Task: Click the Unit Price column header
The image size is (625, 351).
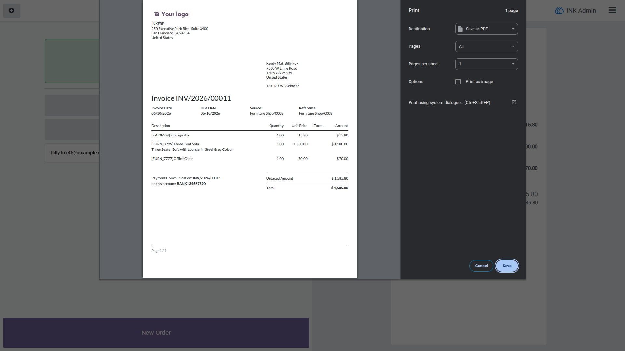Action: [299, 126]
